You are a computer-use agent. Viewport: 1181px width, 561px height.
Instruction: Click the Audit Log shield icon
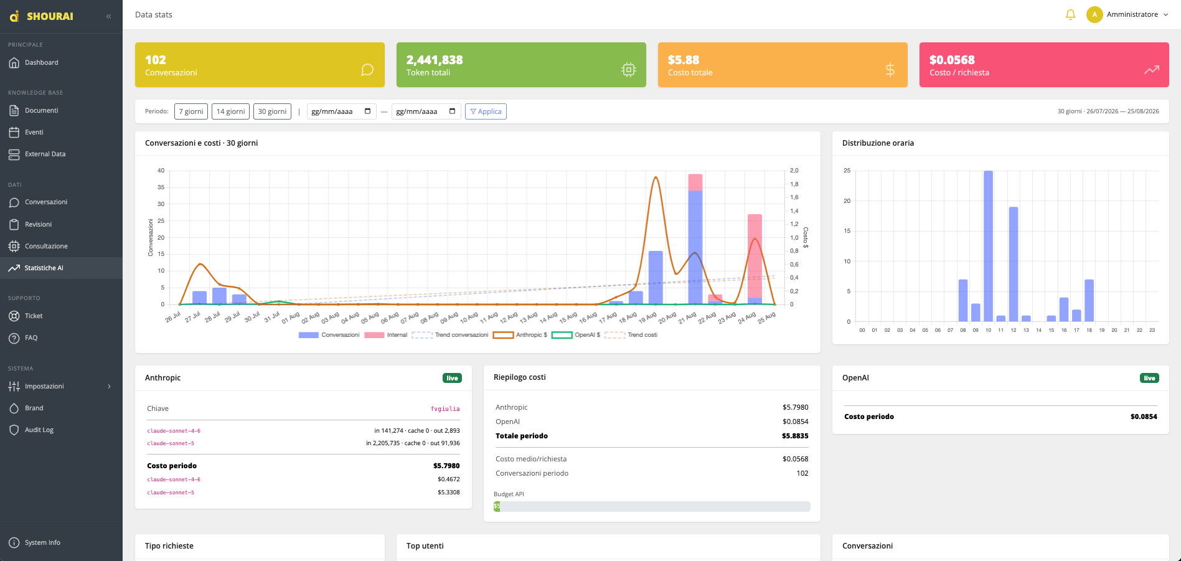(x=14, y=430)
